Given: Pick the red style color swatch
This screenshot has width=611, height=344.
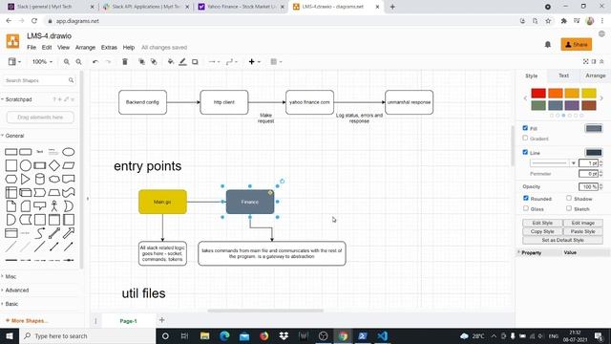Looking at the screenshot, I should [538, 94].
